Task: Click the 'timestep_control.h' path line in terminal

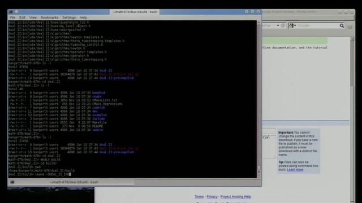Action: (x=56, y=45)
